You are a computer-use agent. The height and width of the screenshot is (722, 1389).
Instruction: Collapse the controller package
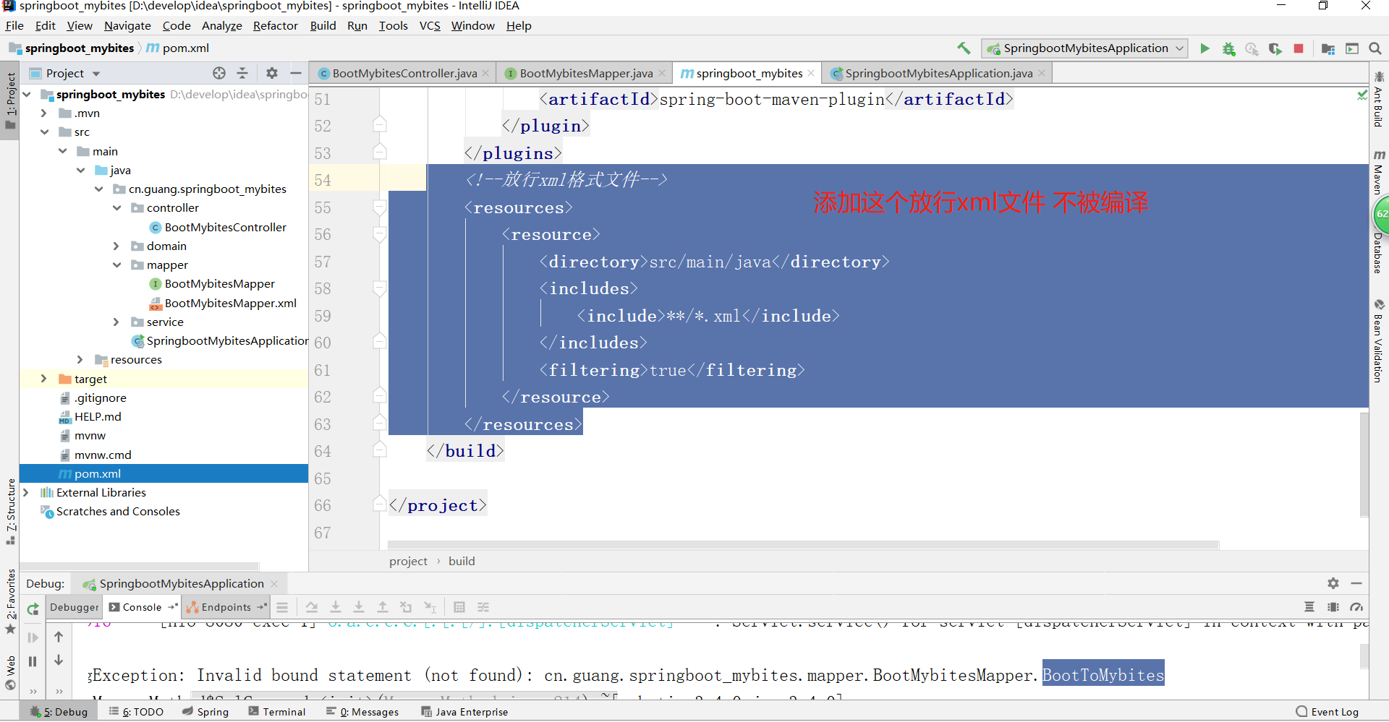tap(116, 208)
